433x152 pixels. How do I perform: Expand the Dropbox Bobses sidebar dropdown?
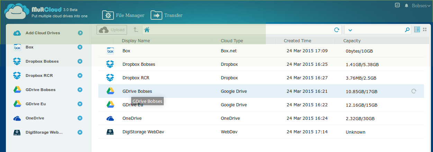pyautogui.click(x=80, y=61)
